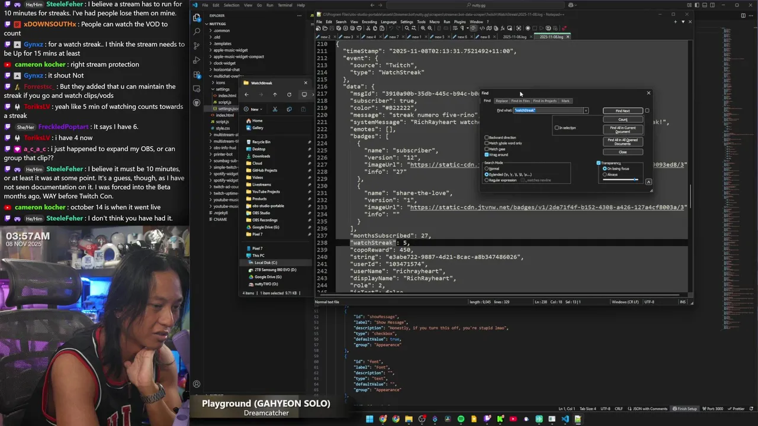This screenshot has height=426, width=758.
Task: Open VS Code Terminal menu
Action: pyautogui.click(x=285, y=5)
